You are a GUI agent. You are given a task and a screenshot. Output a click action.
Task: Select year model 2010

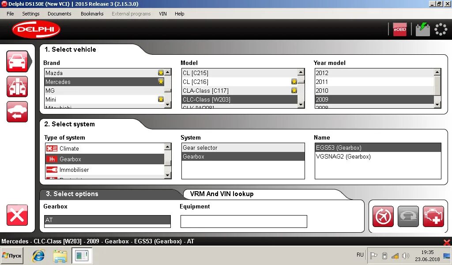point(374,91)
